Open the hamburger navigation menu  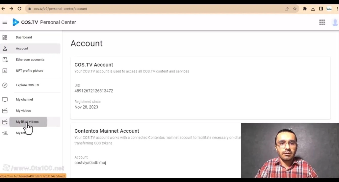pyautogui.click(x=5, y=22)
